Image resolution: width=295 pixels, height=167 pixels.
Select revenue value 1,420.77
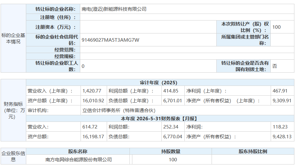(92, 91)
